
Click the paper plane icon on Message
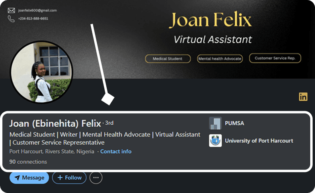[x=17, y=178]
